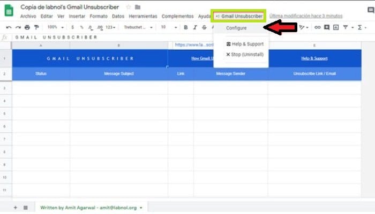Open the Ayuda menu
This screenshot has width=375, height=214.
(x=204, y=16)
